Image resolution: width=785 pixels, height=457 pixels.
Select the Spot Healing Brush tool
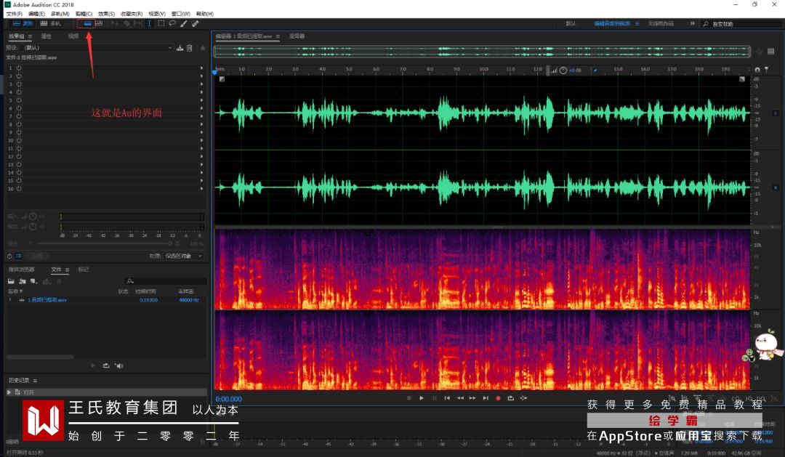click(196, 23)
